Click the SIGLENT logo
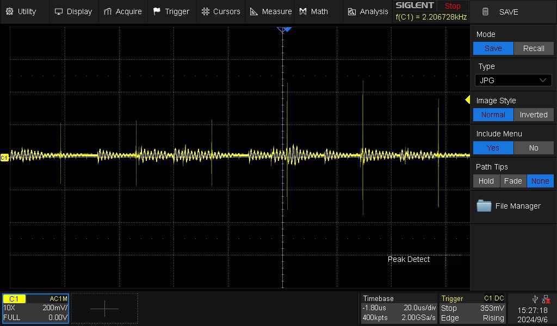 414,5
